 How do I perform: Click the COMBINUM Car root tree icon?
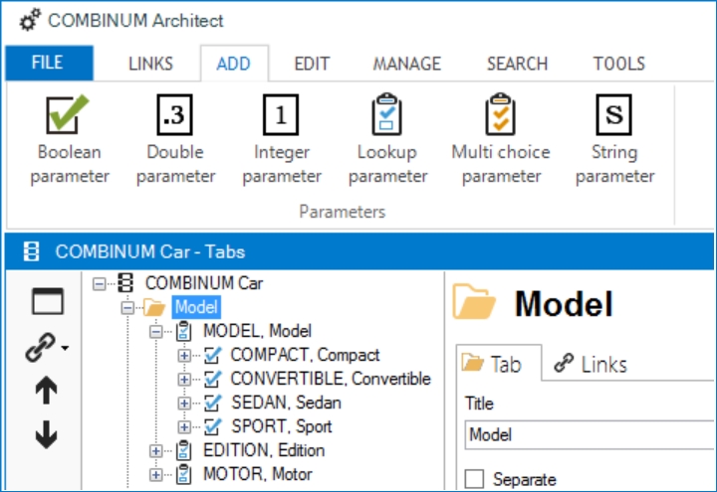click(x=125, y=283)
